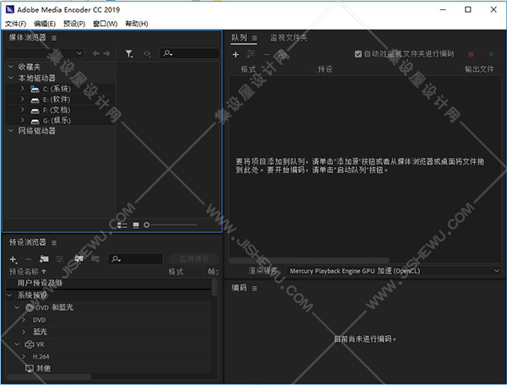Toggle the eye view icon in media browser
507x385 pixels.
click(x=147, y=54)
